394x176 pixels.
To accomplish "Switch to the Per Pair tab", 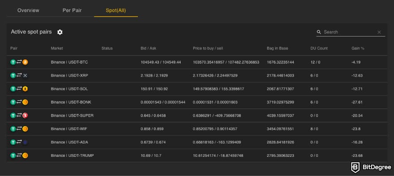I will (x=72, y=10).
